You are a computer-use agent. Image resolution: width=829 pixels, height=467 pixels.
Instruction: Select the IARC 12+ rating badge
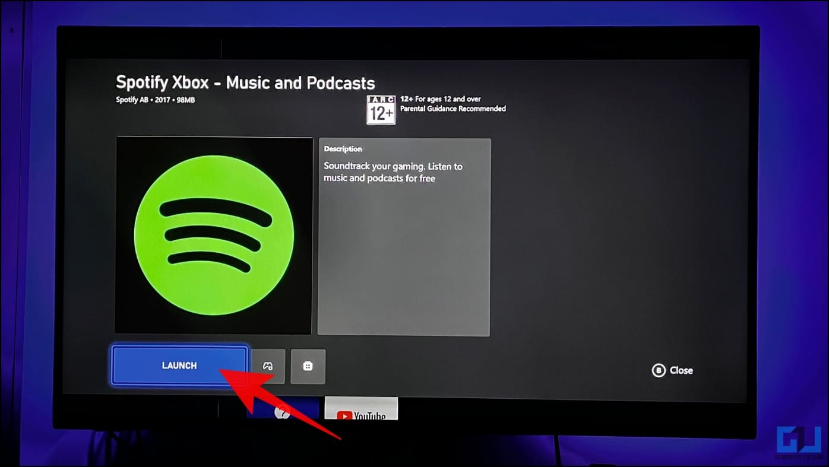(381, 109)
